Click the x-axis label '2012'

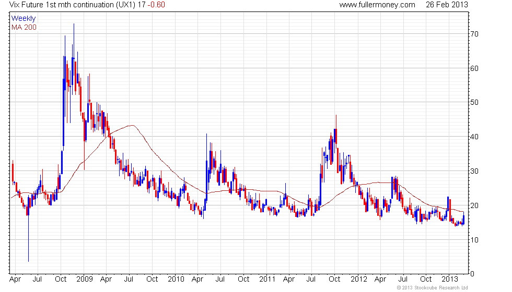pos(359,279)
